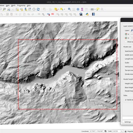This screenshot has height=133, width=133.
Task: Click the label pin tool icon
Action: point(48,14)
